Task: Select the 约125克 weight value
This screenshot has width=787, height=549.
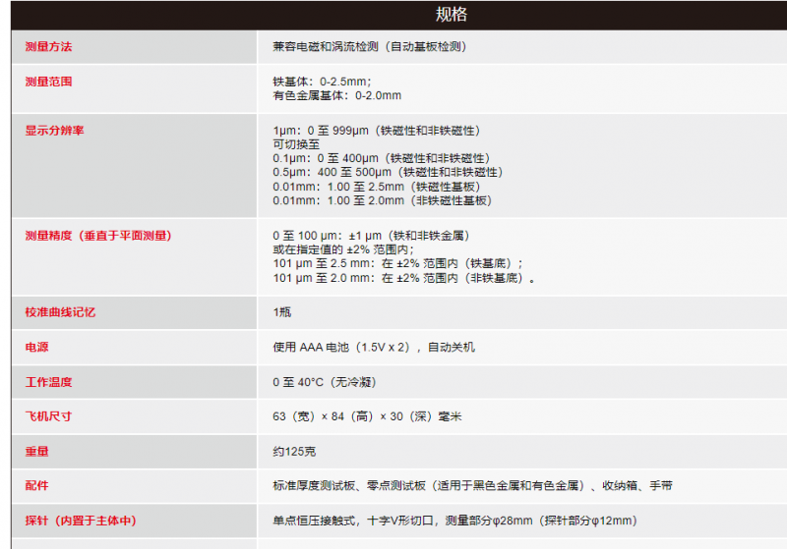Action: 294,452
